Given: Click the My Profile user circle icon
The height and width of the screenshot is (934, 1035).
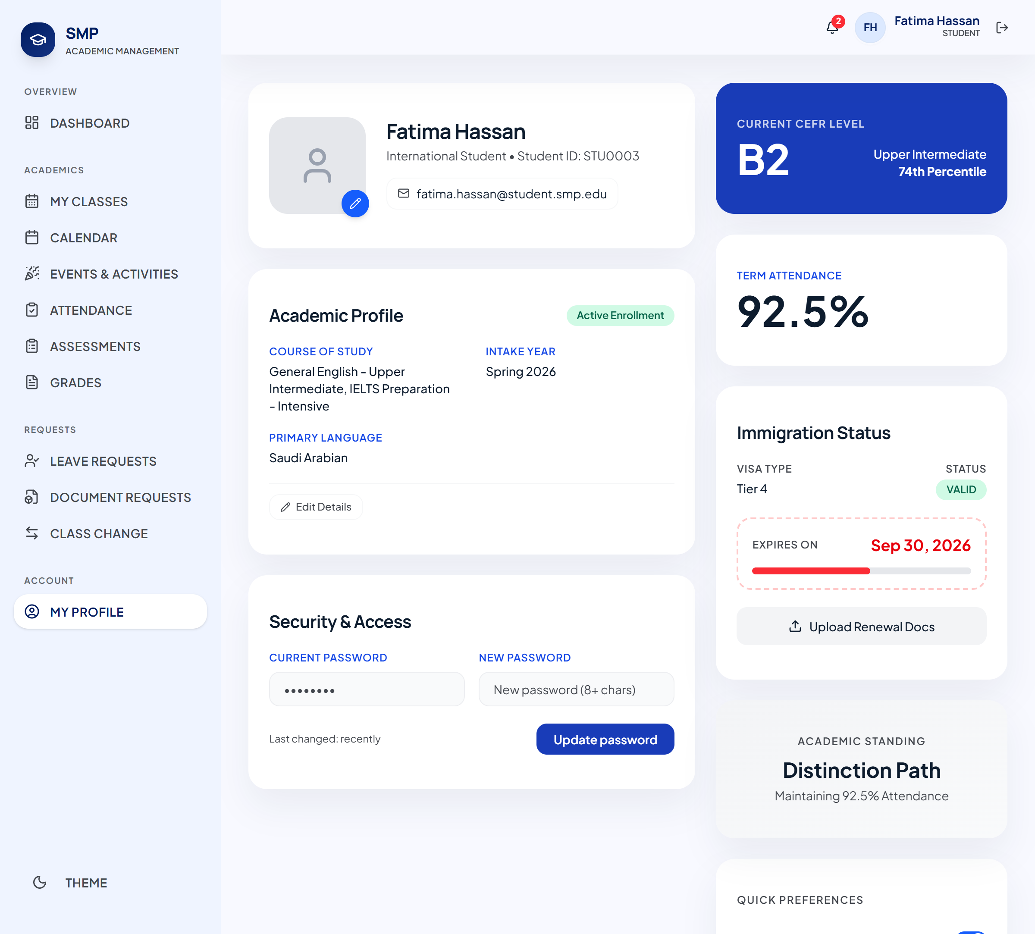Looking at the screenshot, I should pos(32,612).
